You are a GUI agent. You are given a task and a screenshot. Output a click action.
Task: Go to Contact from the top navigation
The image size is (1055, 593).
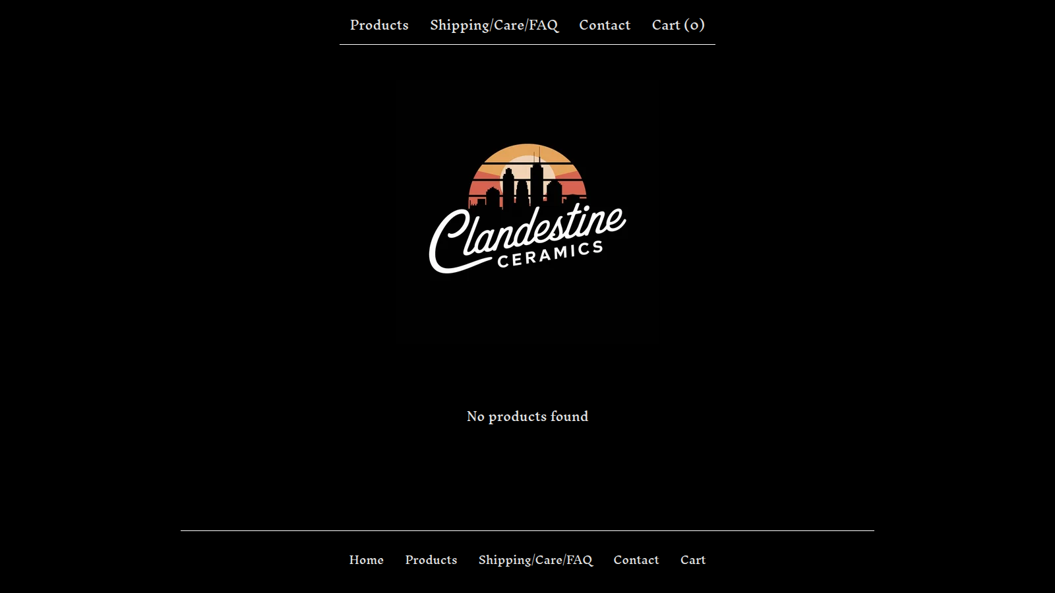point(605,25)
